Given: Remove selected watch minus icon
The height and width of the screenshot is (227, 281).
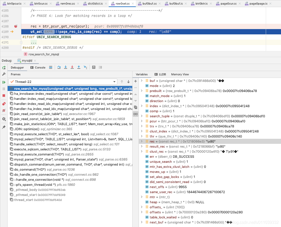Looking at the screenshot, I should pyautogui.click(x=136, y=88).
